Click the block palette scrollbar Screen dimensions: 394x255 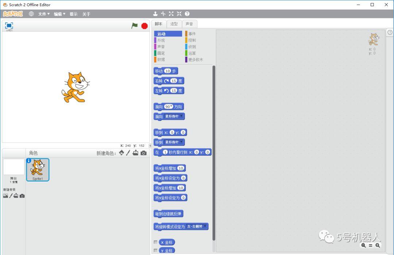pos(214,153)
